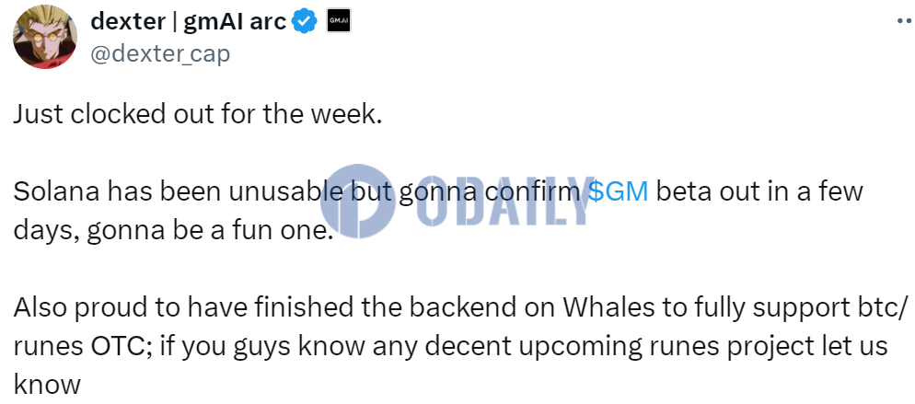Screen dimensions: 915x404
Task: Open the $GM cashtag link
Action: pos(618,191)
